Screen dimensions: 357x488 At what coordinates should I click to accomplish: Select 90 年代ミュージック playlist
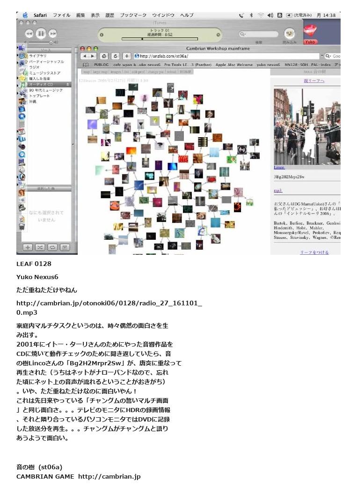click(45, 90)
